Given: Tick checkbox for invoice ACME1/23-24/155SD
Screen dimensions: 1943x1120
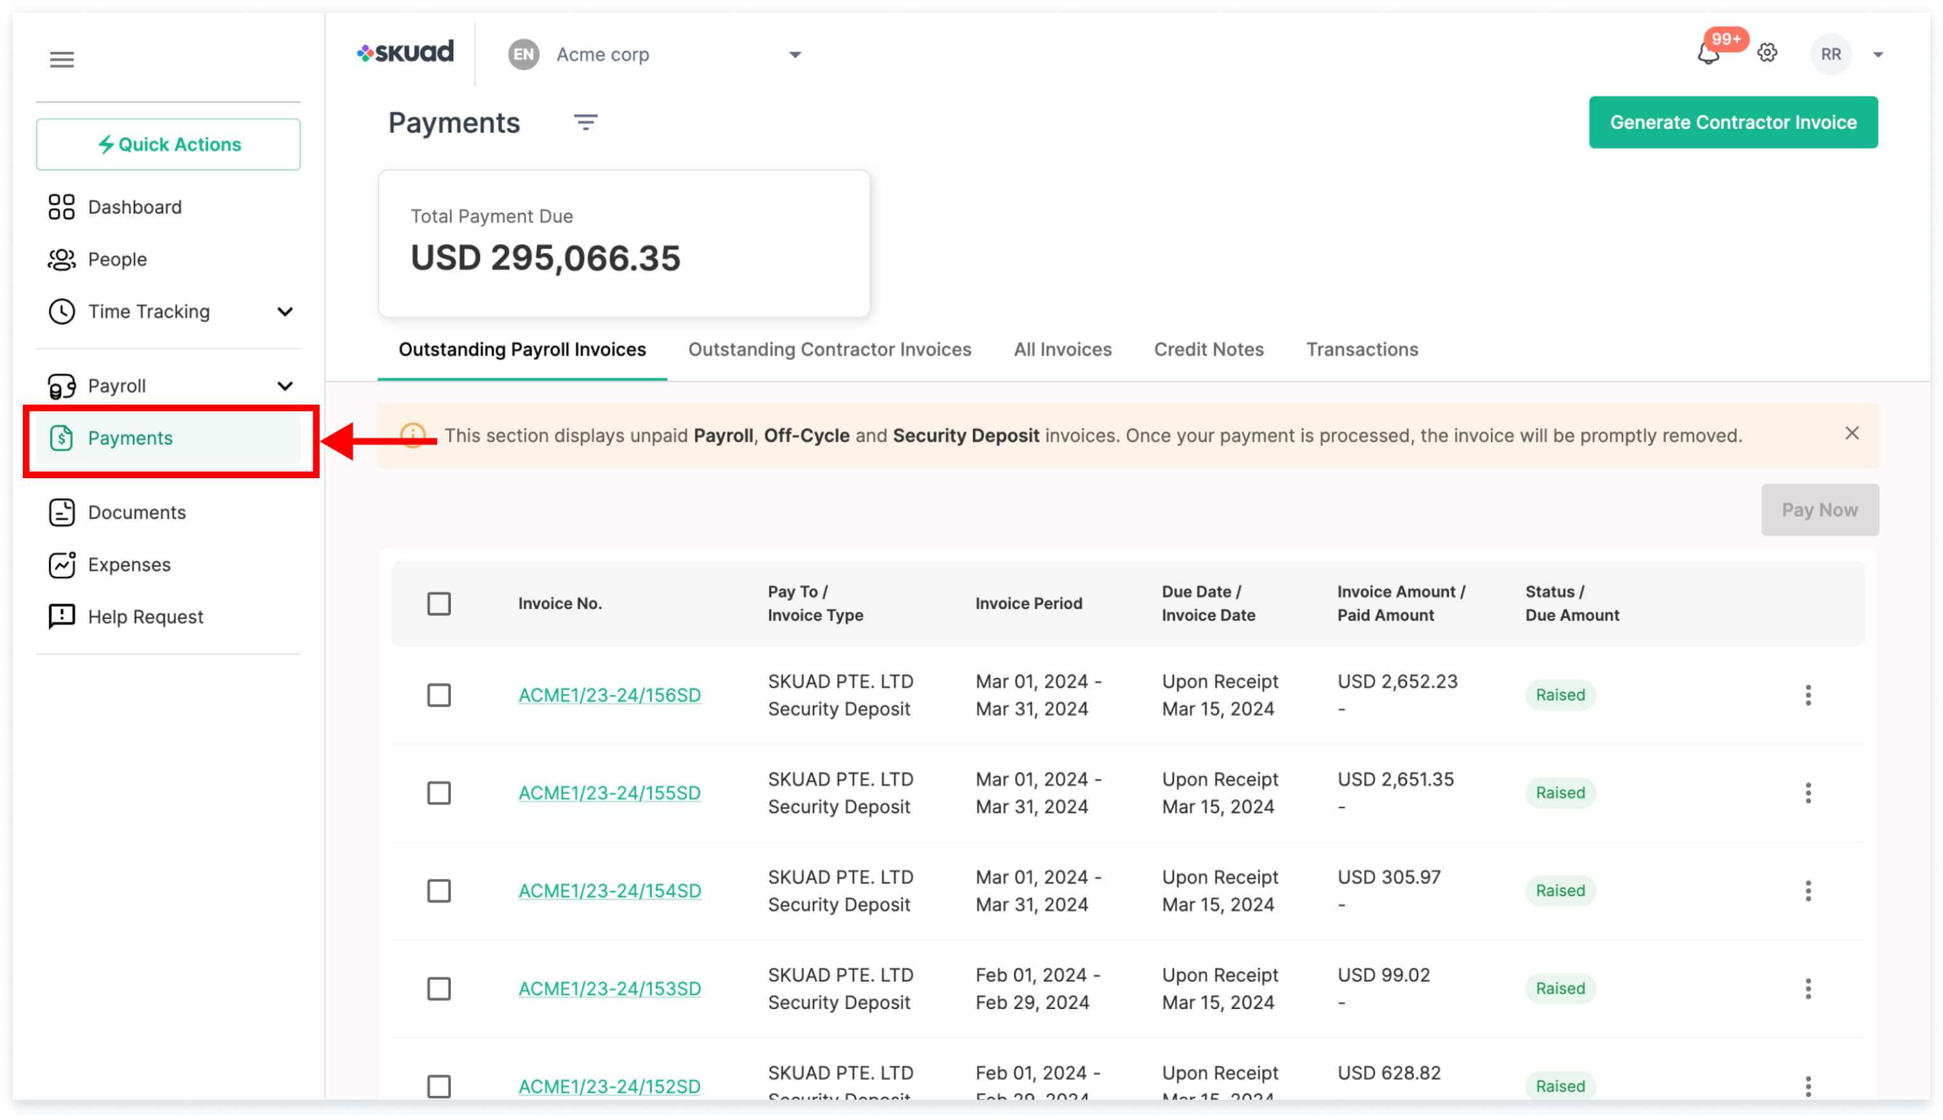Looking at the screenshot, I should (438, 793).
